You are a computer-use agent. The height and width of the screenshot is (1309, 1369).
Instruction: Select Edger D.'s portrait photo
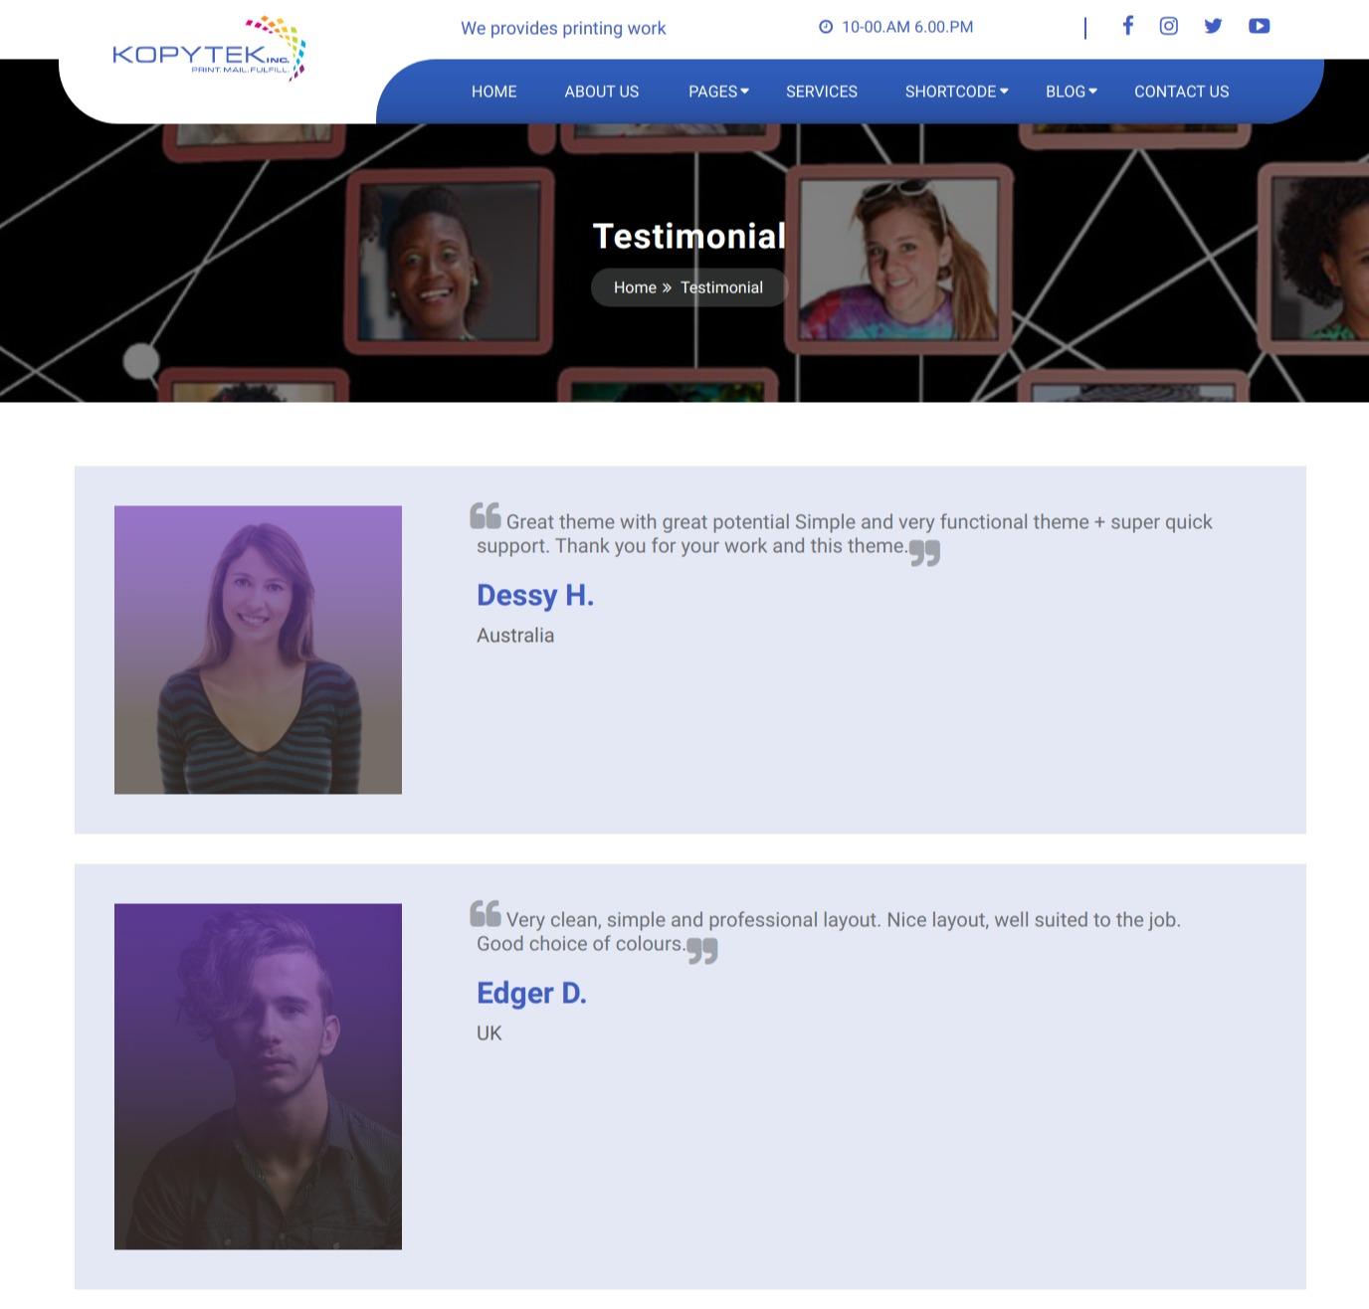pyautogui.click(x=258, y=1076)
